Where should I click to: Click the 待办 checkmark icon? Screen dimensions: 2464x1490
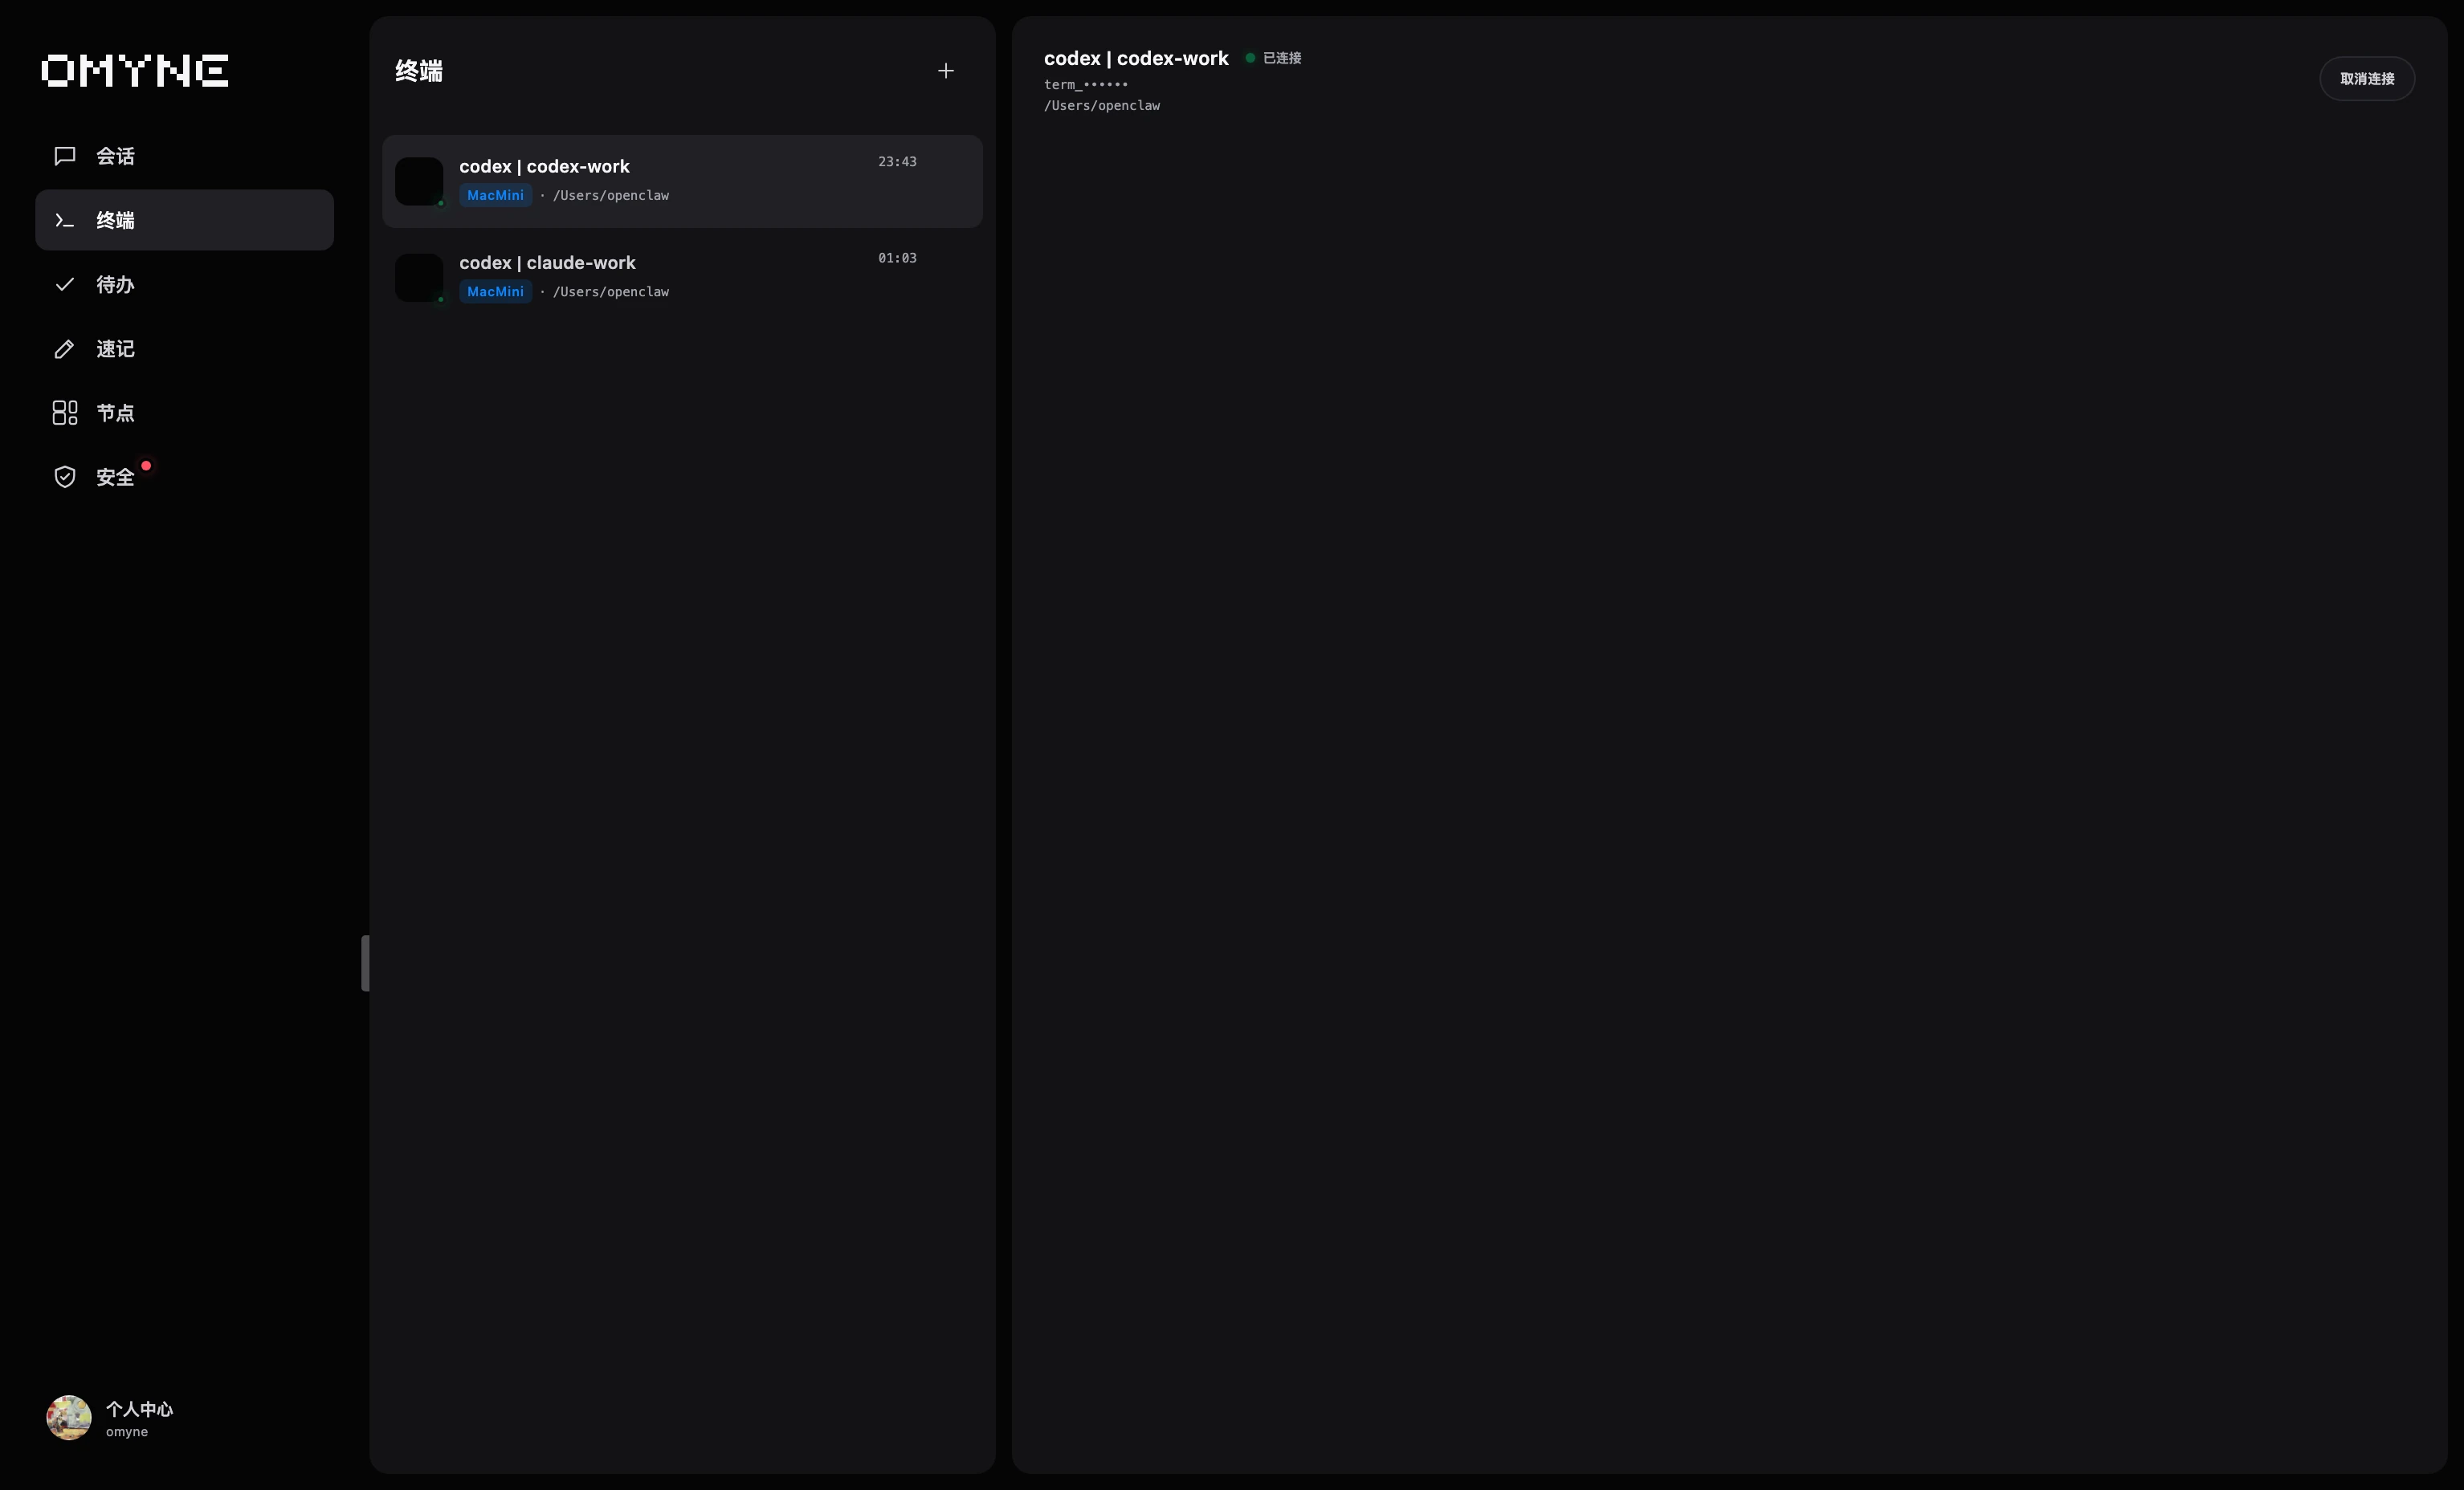click(x=65, y=284)
